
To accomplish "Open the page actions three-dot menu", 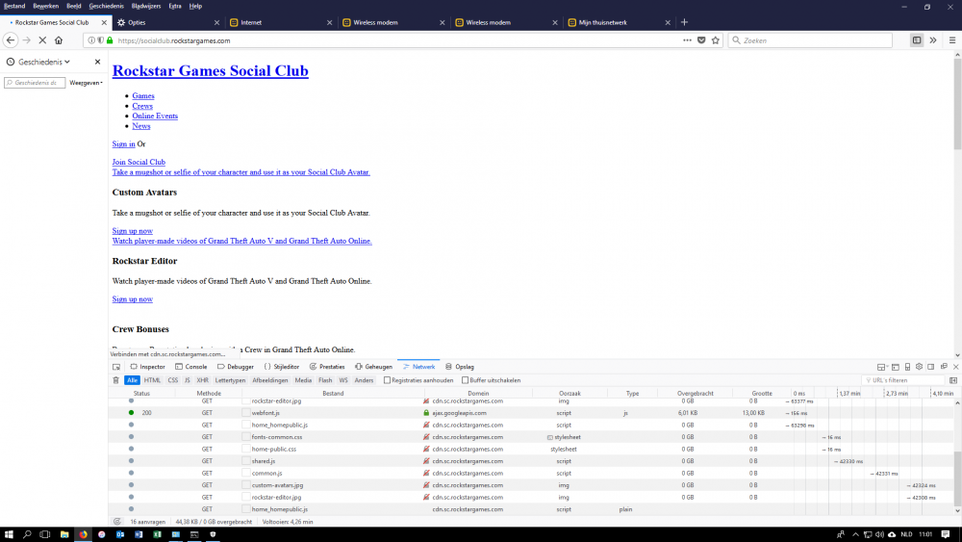I will (x=687, y=40).
